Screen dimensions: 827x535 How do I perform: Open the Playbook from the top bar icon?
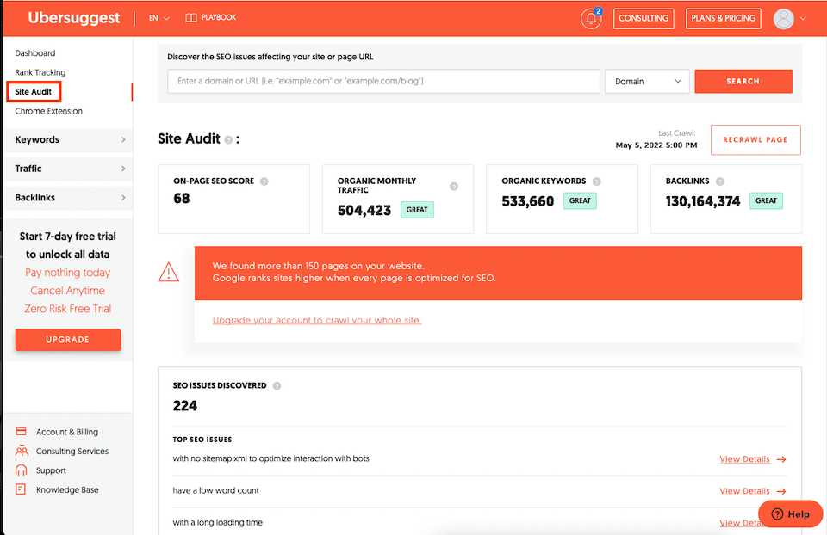click(x=190, y=16)
